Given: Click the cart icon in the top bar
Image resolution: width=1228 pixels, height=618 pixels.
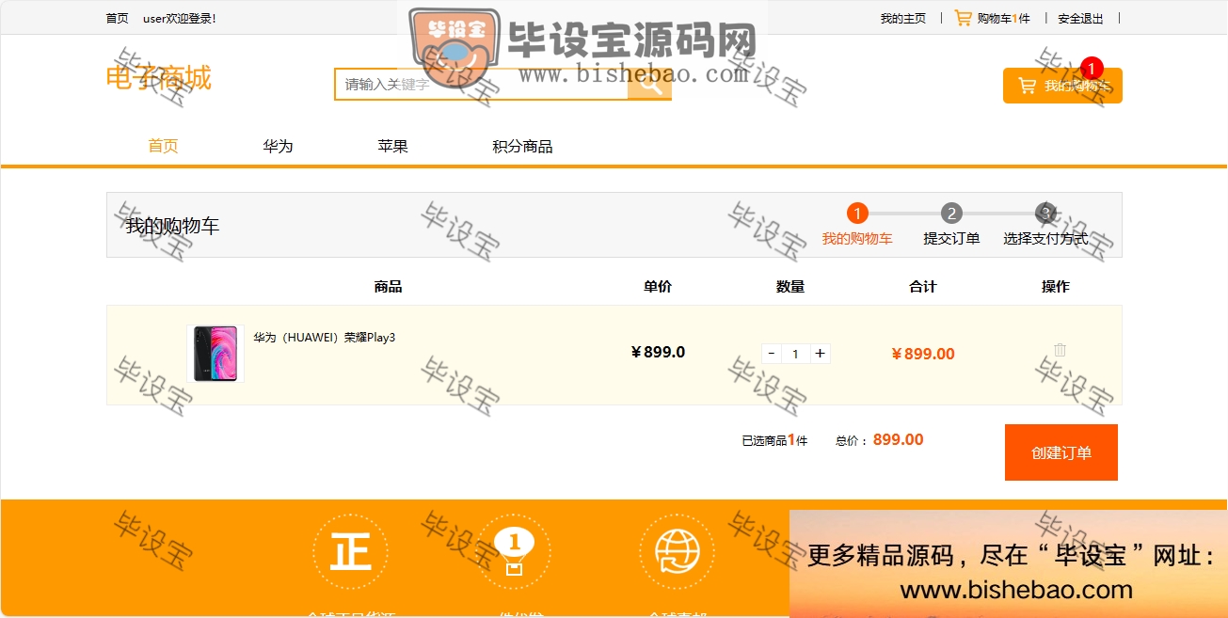Looking at the screenshot, I should pyautogui.click(x=963, y=18).
